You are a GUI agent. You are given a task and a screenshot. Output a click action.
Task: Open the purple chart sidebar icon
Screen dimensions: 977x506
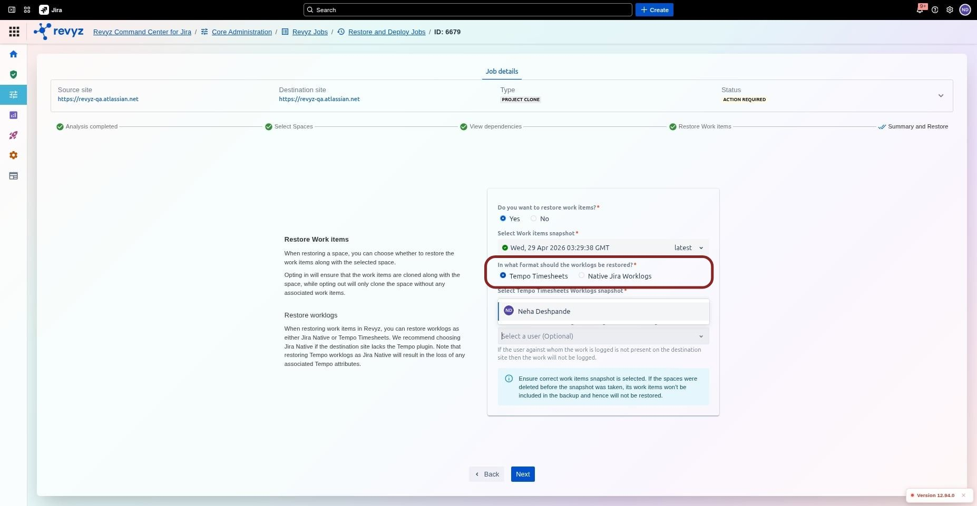(14, 115)
